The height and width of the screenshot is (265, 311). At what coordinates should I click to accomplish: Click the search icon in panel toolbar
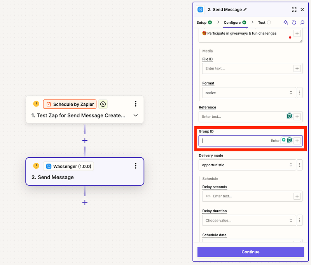pos(302,23)
